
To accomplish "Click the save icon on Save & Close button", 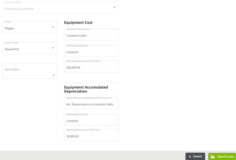I will 213,156.
